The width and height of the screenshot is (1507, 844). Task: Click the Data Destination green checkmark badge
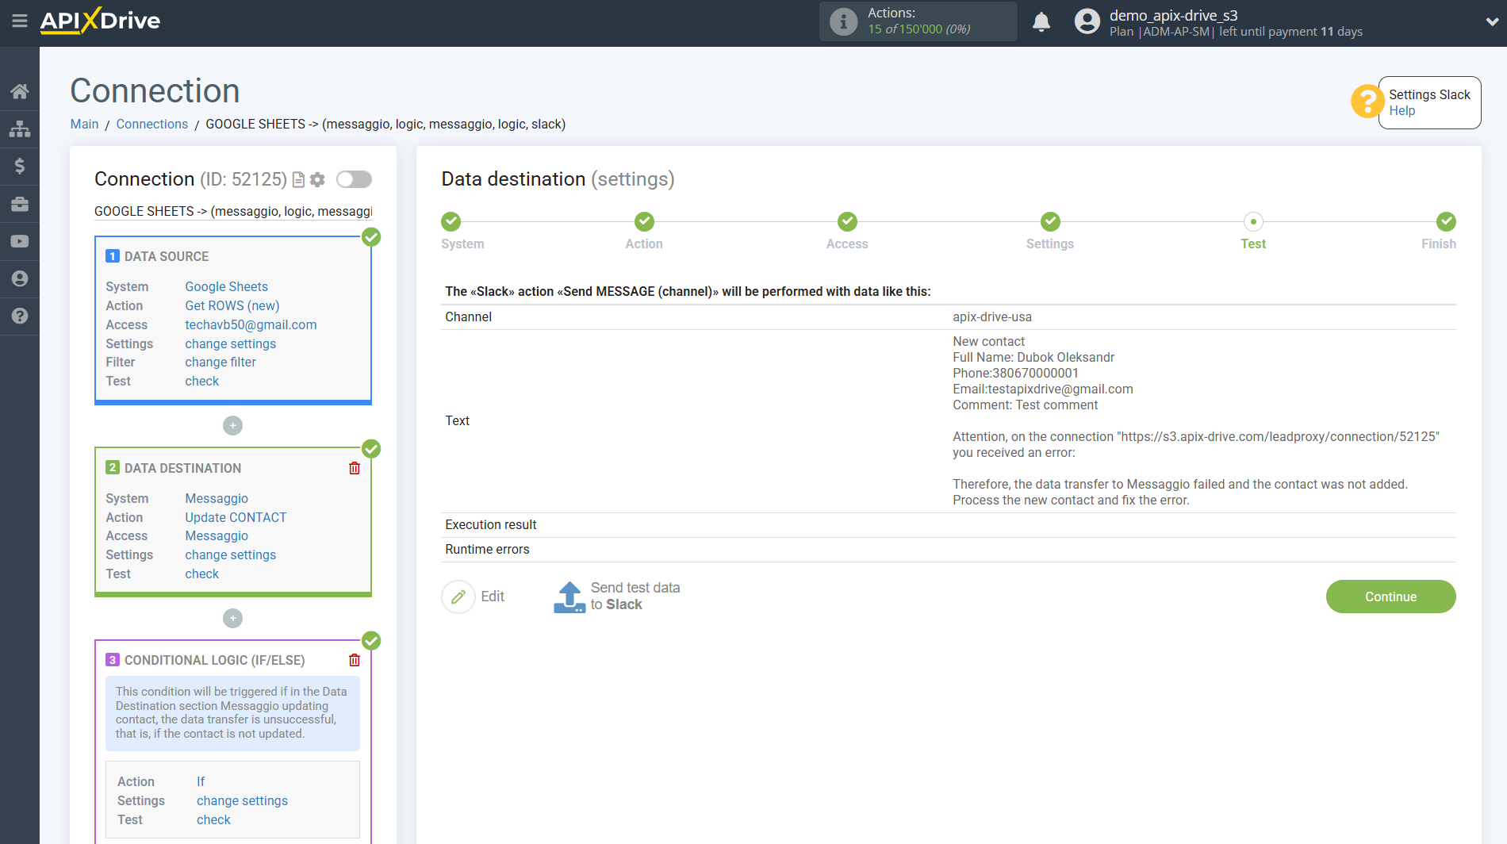[371, 448]
